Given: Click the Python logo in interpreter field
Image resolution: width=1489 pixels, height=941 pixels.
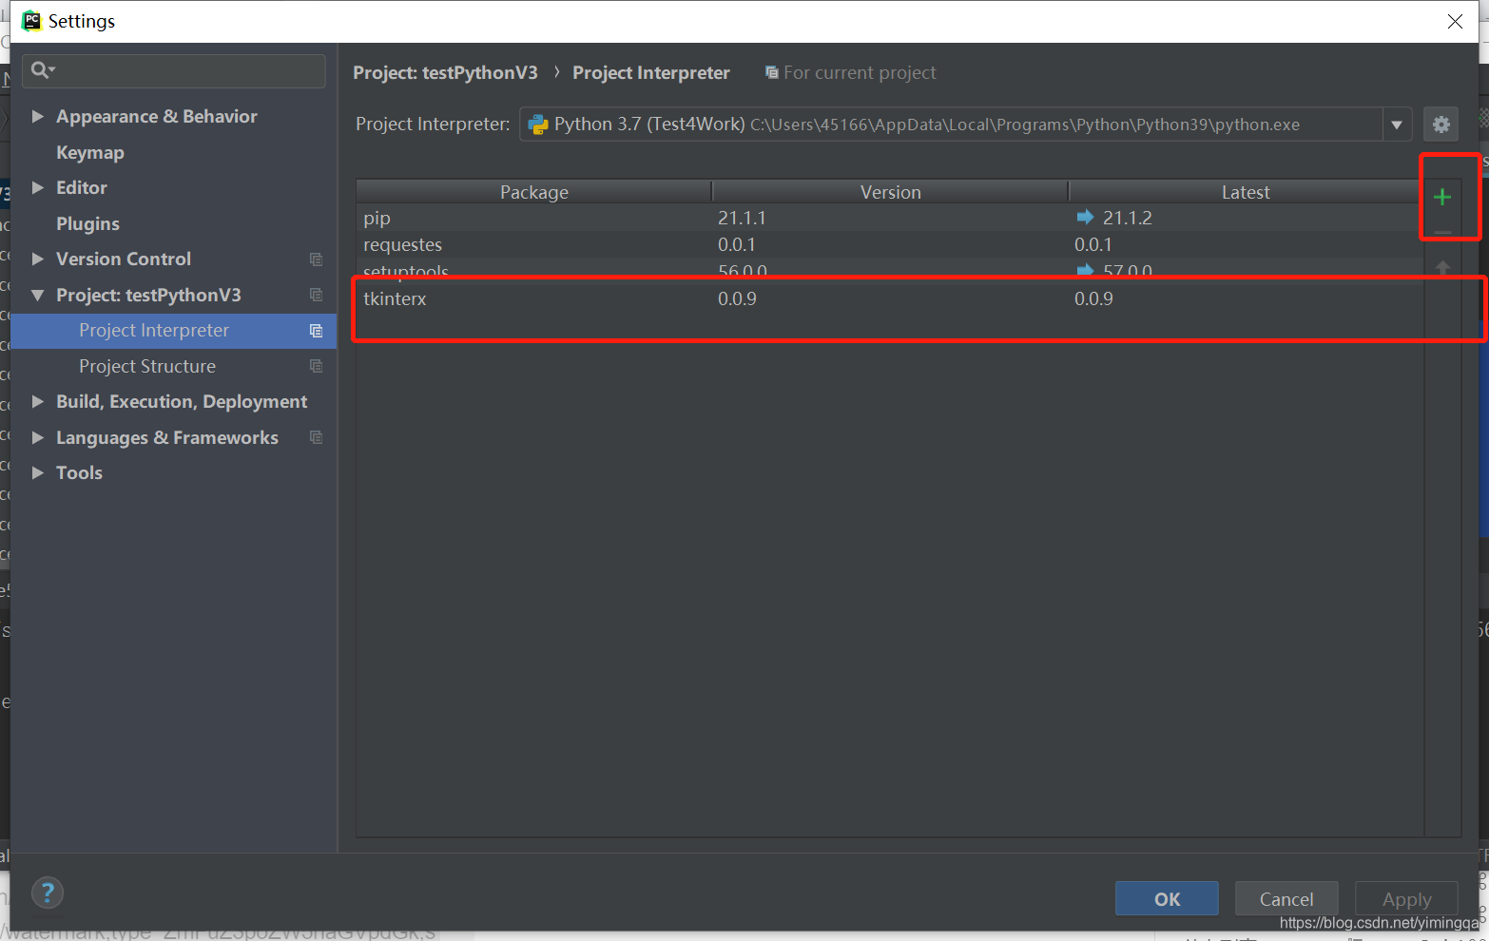Looking at the screenshot, I should (538, 125).
